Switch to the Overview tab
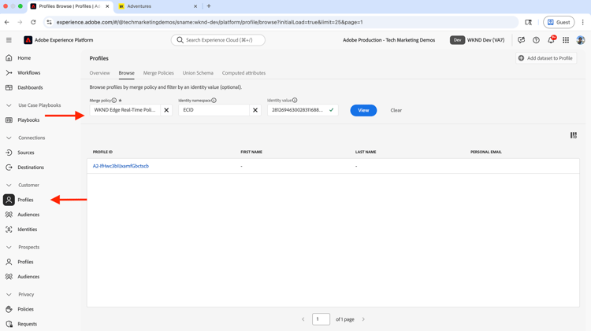Screen dimensions: 591x331 point(99,73)
